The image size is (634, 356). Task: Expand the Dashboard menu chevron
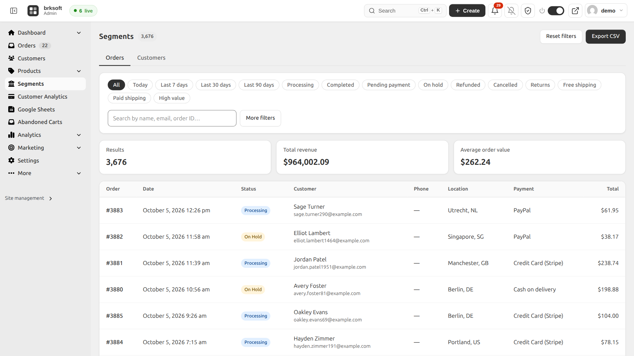pyautogui.click(x=79, y=33)
